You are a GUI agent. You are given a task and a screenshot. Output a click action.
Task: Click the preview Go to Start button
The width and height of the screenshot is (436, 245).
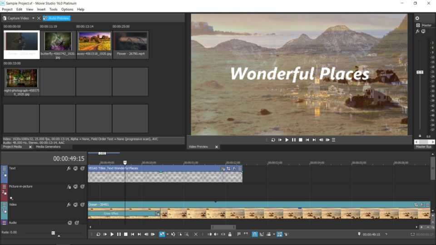[307, 140]
